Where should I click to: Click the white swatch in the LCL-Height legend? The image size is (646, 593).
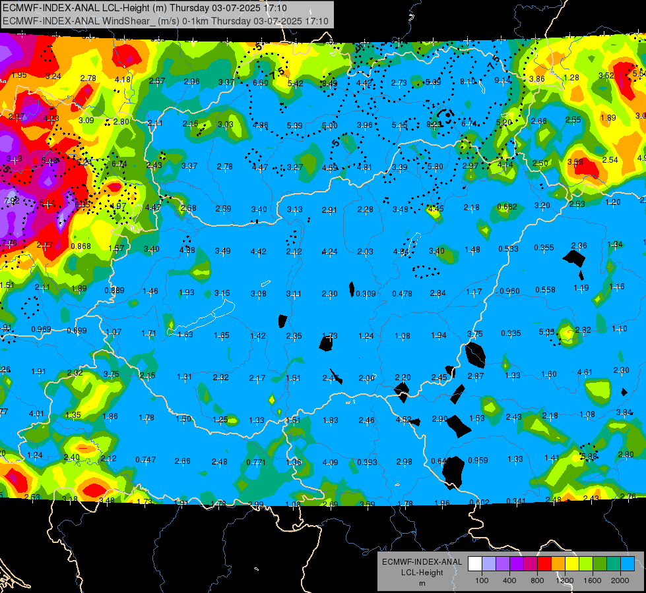click(475, 563)
